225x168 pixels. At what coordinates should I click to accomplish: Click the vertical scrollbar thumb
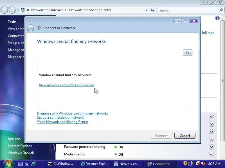click(222, 80)
